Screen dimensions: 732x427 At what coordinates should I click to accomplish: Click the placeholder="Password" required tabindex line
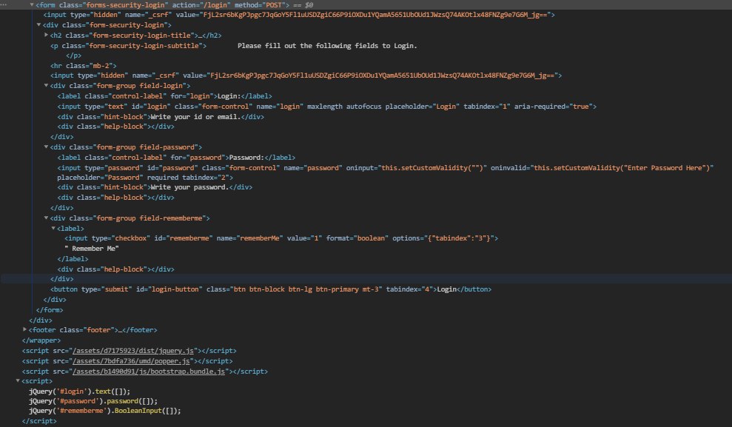point(145,178)
